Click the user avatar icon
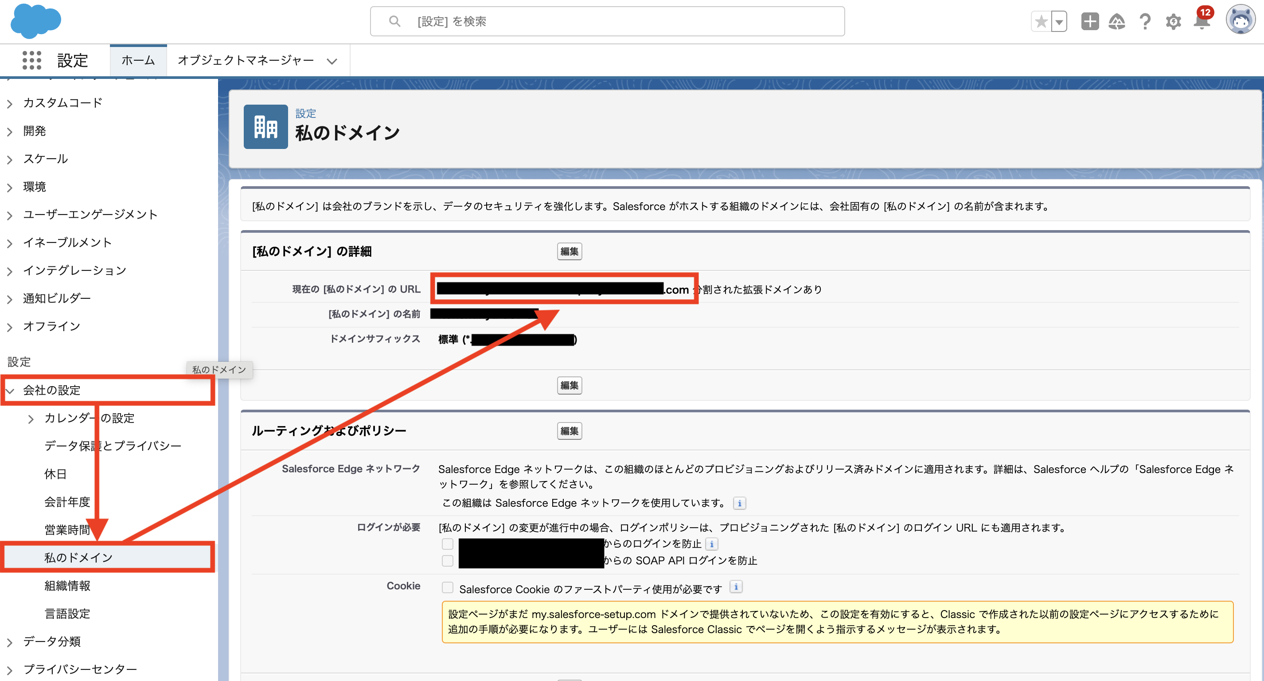Image resolution: width=1264 pixels, height=681 pixels. click(x=1241, y=21)
